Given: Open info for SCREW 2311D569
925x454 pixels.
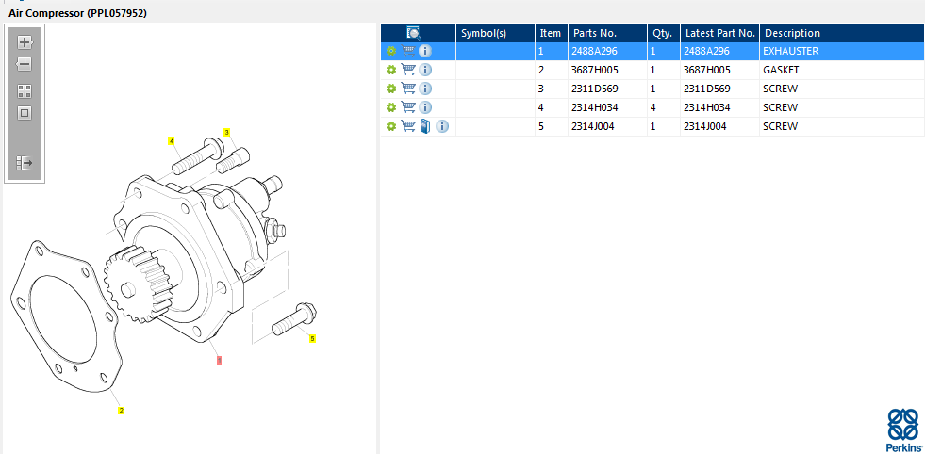Looking at the screenshot, I should pos(425,89).
